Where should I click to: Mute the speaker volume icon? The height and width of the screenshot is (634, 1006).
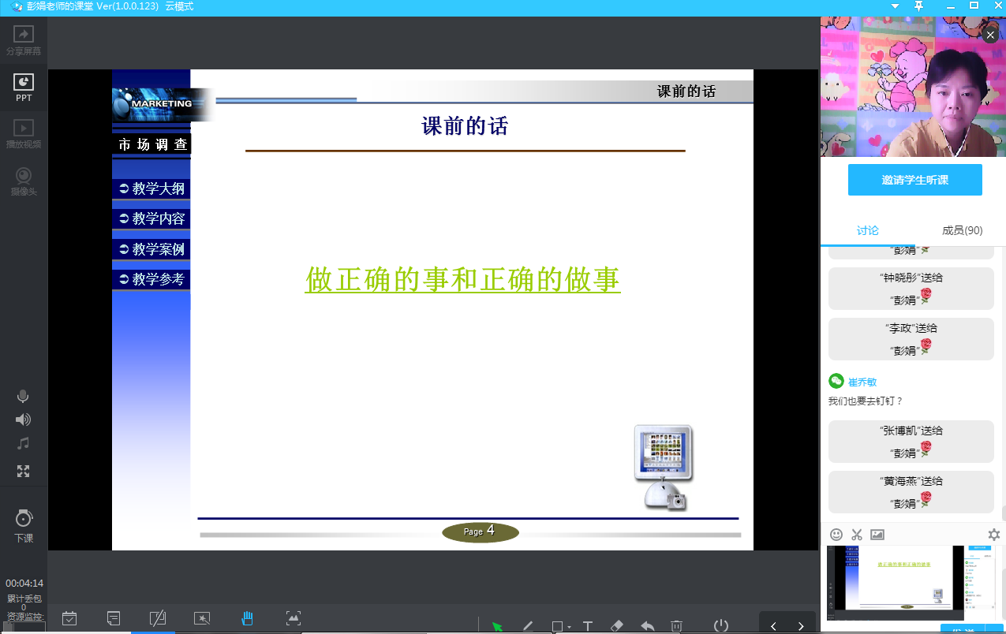click(x=23, y=420)
